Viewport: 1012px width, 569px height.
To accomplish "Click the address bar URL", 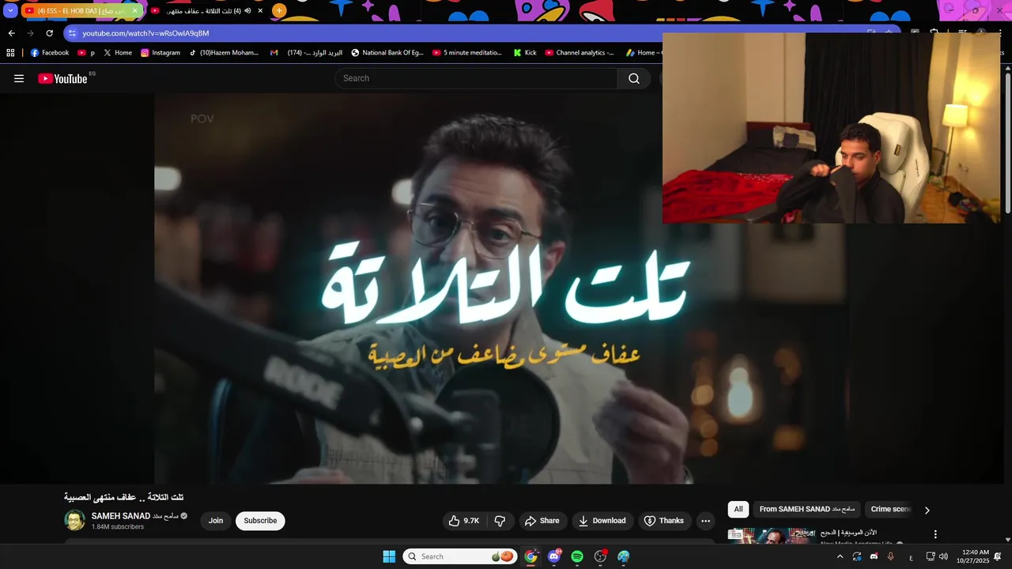I will [x=145, y=33].
